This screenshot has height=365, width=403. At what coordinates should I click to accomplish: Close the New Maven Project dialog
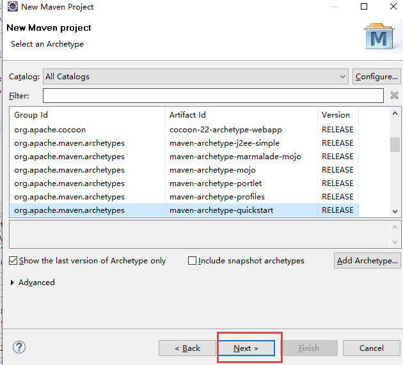(393, 6)
